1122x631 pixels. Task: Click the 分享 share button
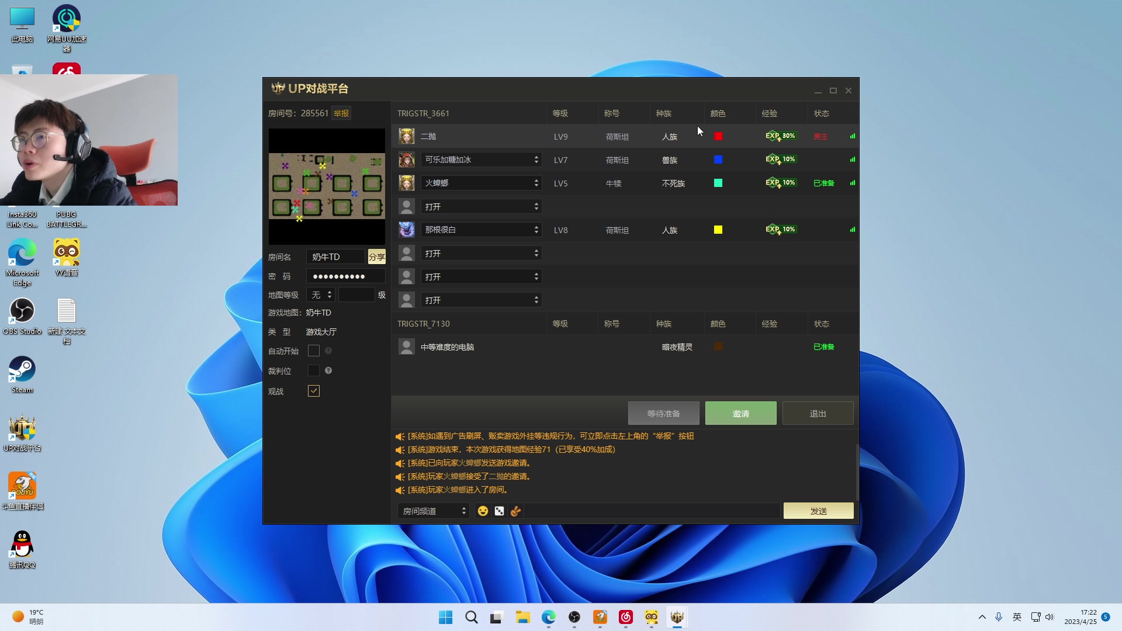(376, 257)
